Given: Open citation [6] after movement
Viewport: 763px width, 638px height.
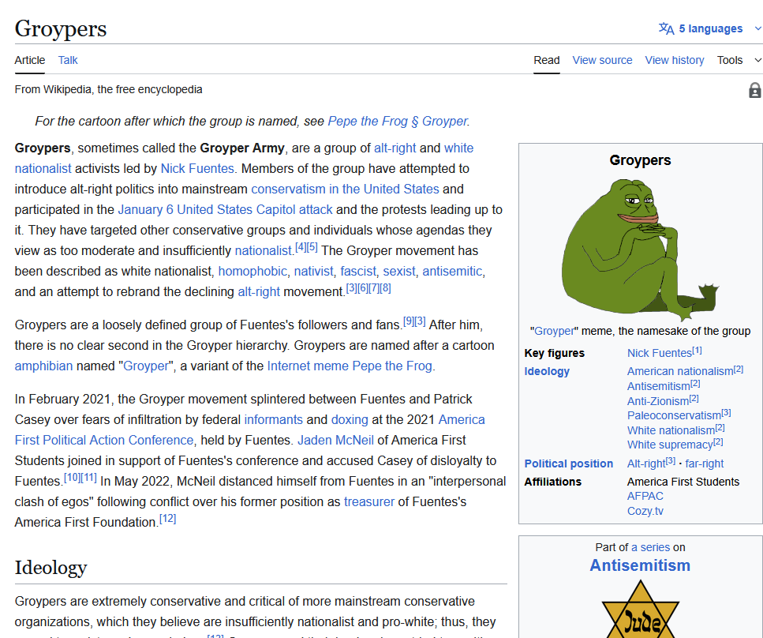Looking at the screenshot, I should (x=362, y=288).
